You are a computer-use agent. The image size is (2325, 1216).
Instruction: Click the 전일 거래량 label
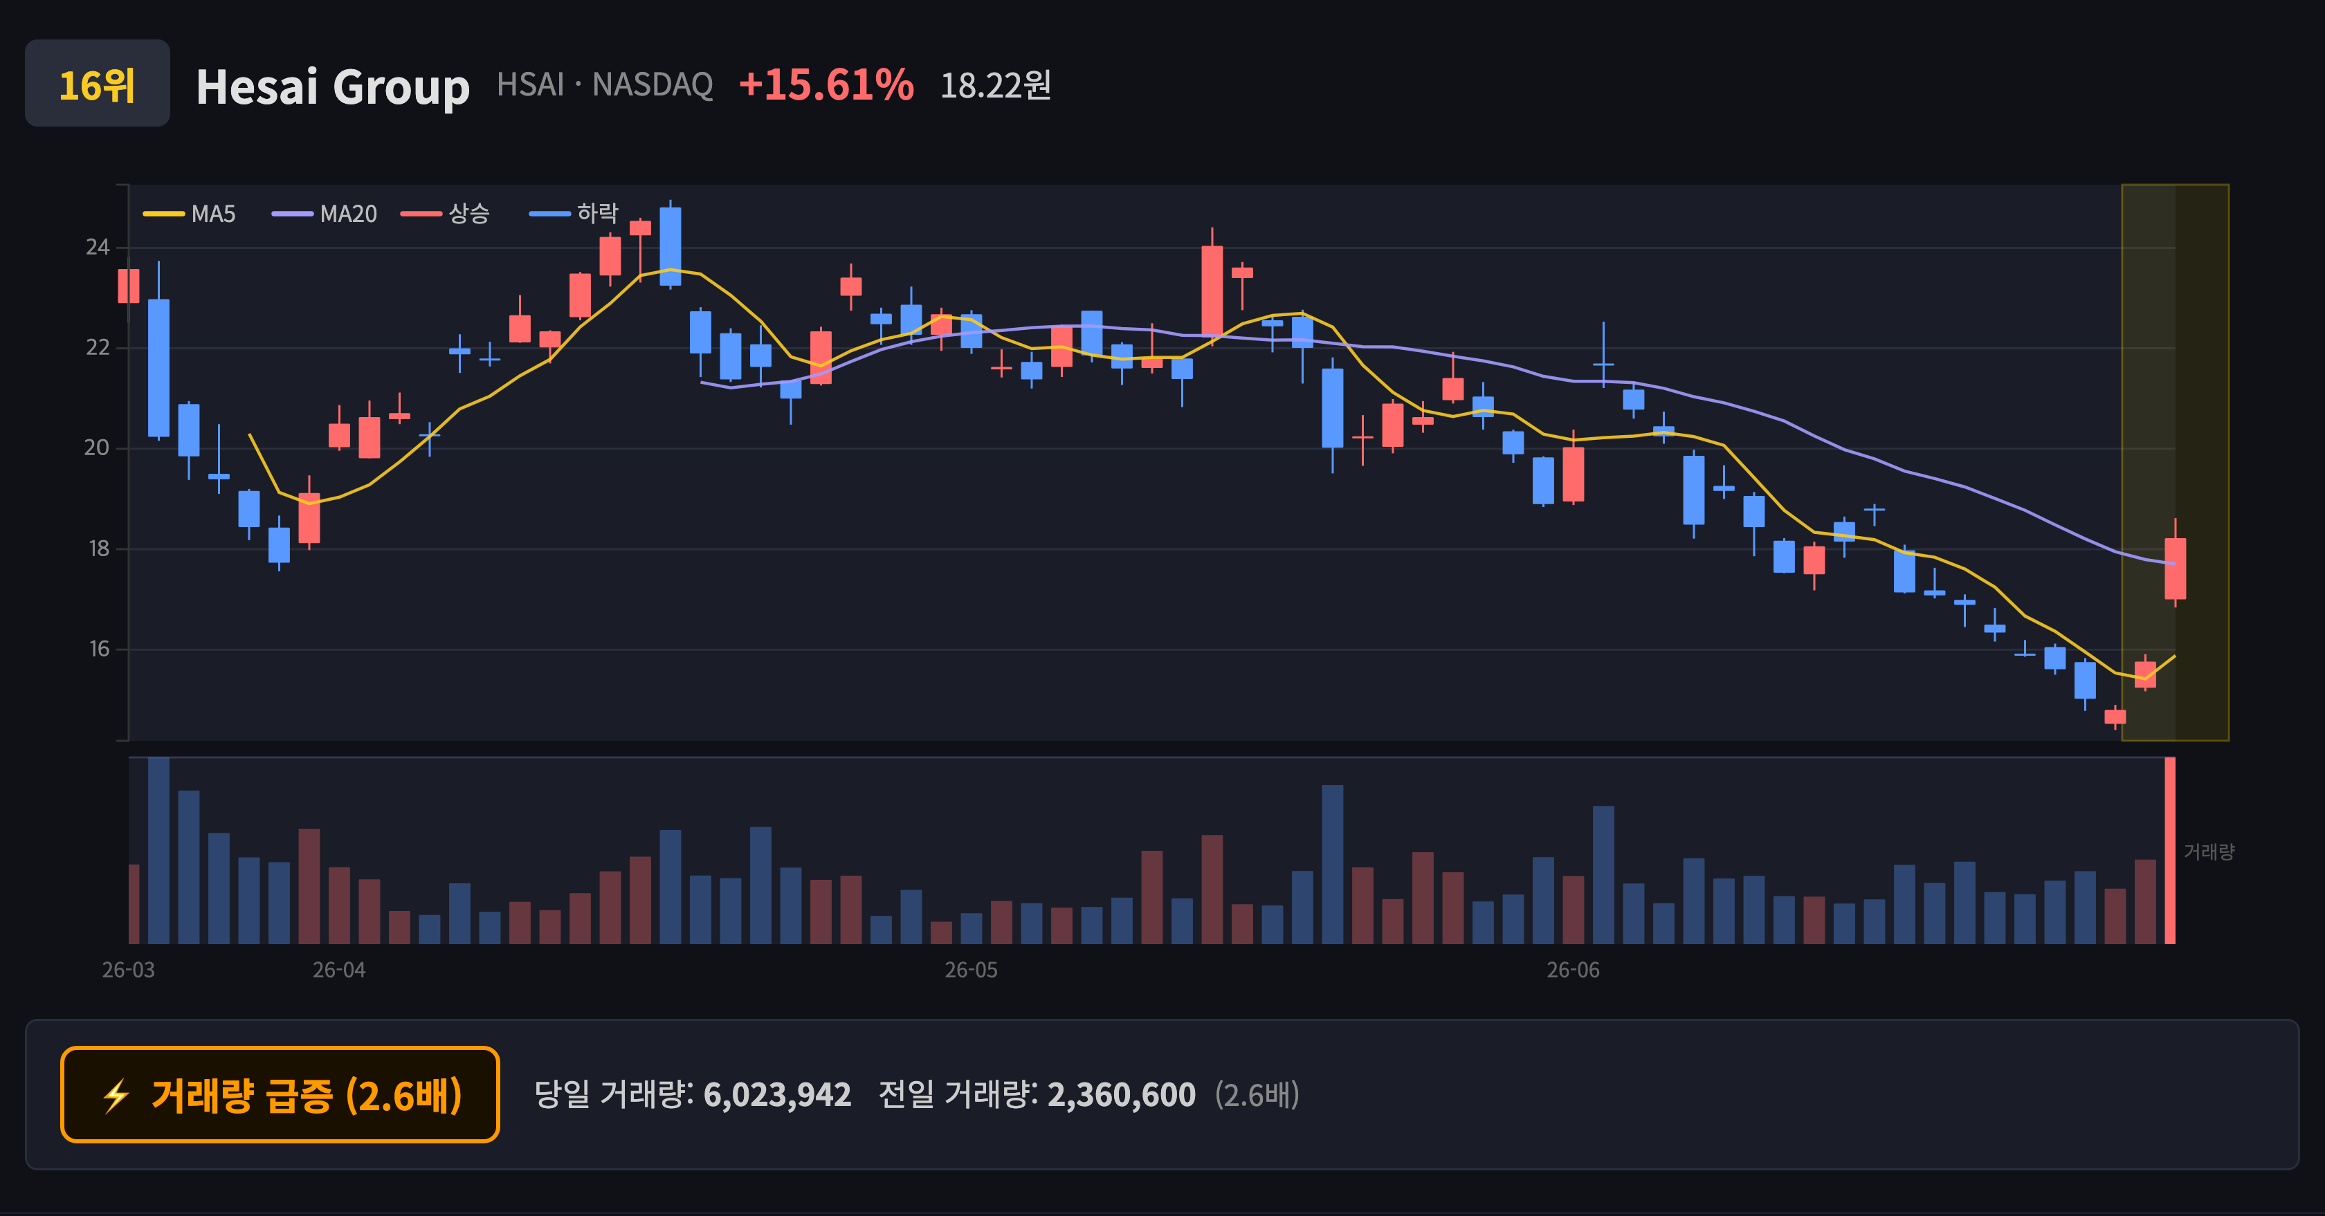click(x=957, y=1095)
